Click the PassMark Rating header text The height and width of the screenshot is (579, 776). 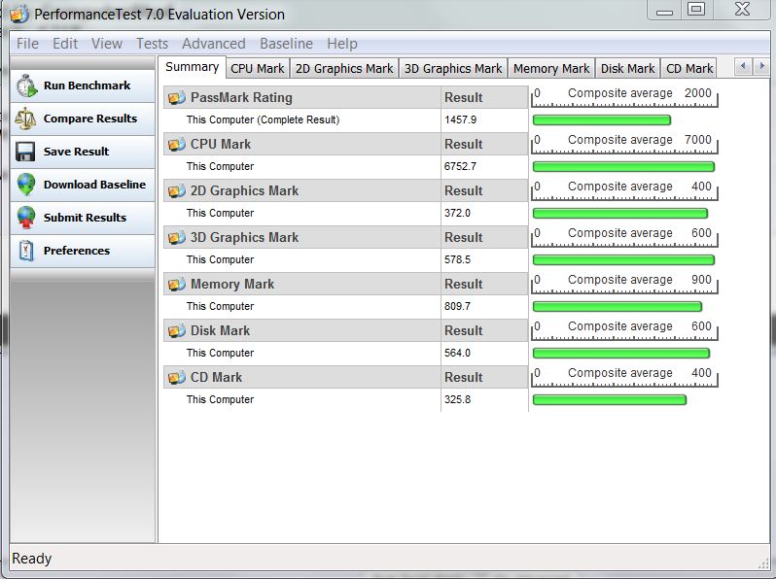tap(241, 98)
